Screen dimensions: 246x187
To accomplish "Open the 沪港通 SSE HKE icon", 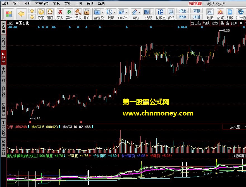I will click(241, 14).
